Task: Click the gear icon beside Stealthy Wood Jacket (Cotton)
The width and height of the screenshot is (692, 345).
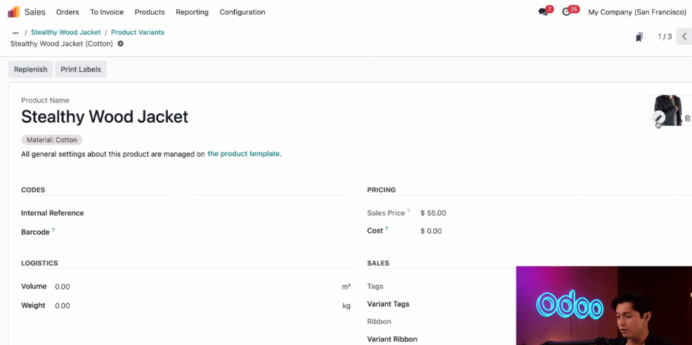Action: click(x=120, y=44)
